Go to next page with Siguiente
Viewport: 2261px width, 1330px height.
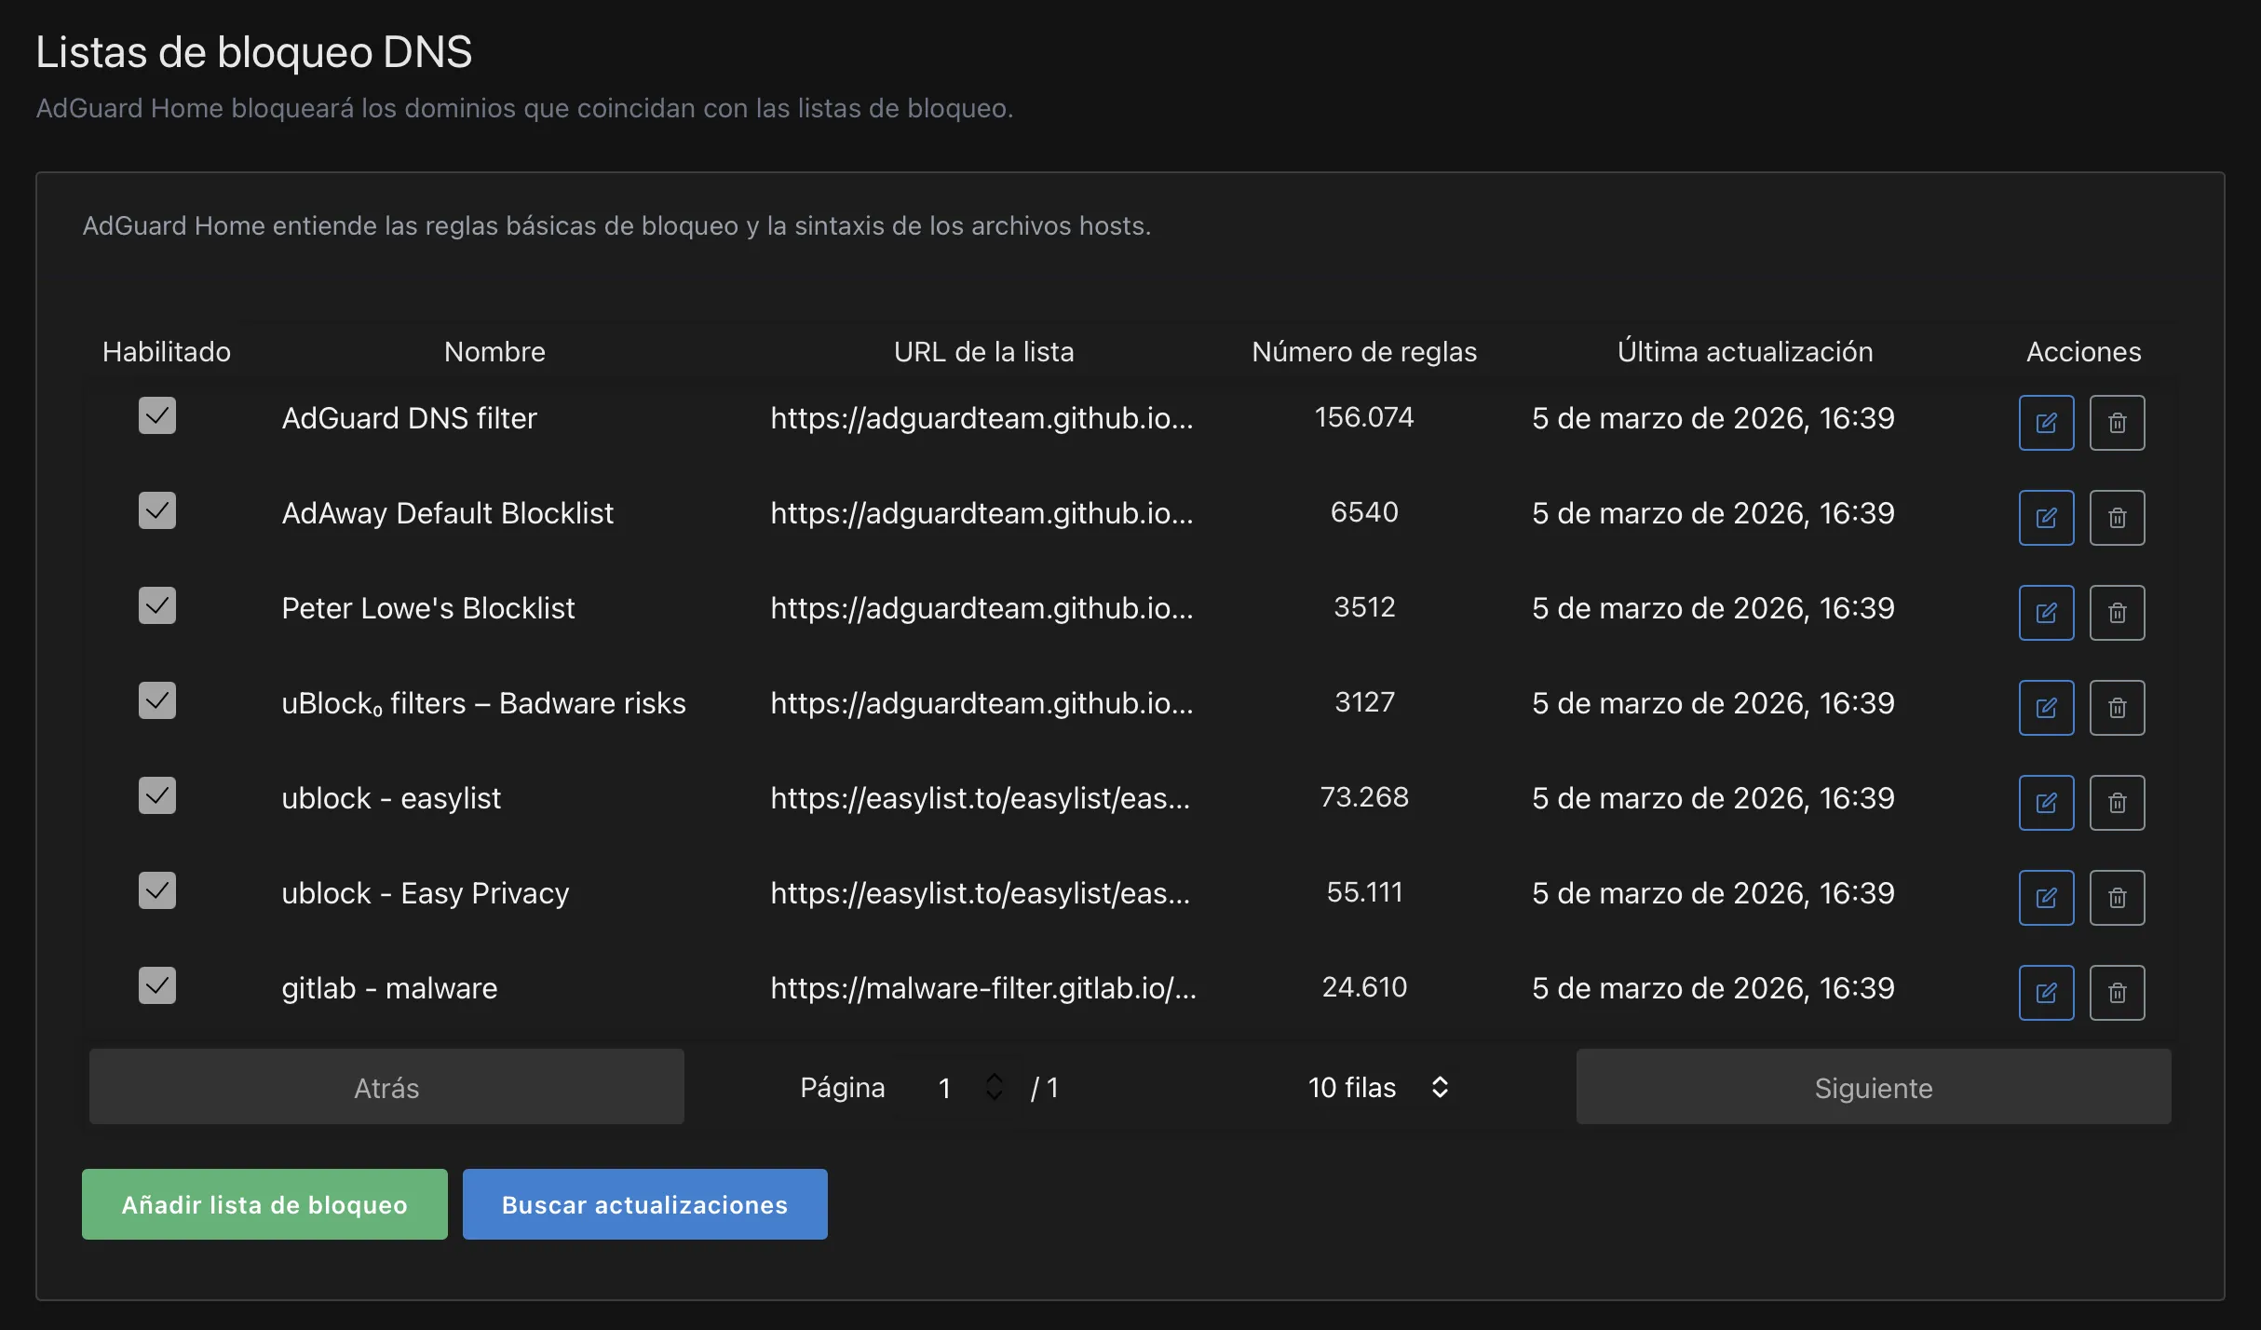point(1874,1087)
